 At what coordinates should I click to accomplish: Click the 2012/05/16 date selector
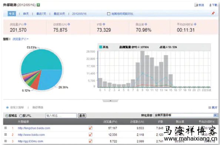(79, 14)
